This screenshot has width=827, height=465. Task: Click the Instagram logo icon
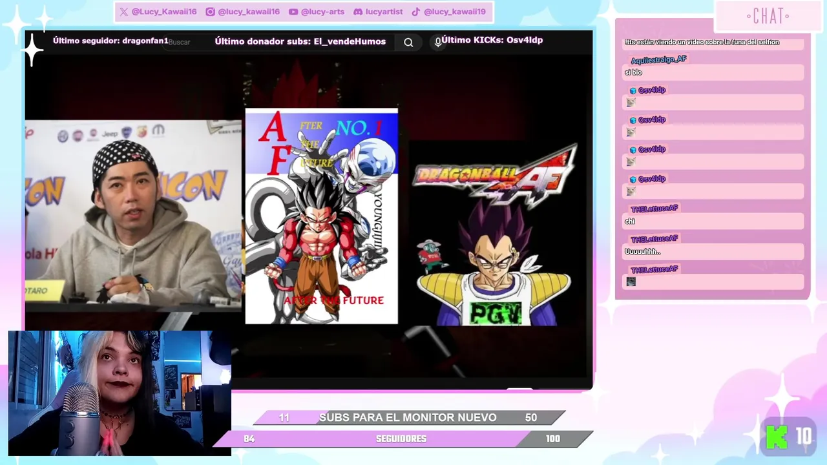click(x=210, y=12)
